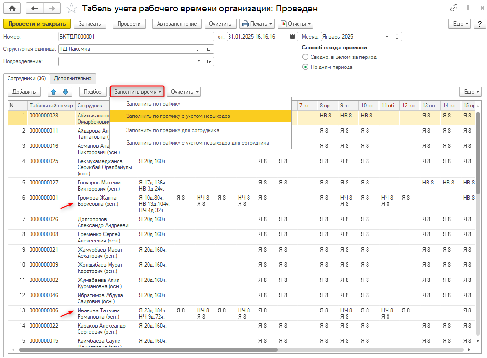Select 'По дням периода' radio button
Image resolution: width=487 pixels, height=358 pixels.
pyautogui.click(x=306, y=67)
